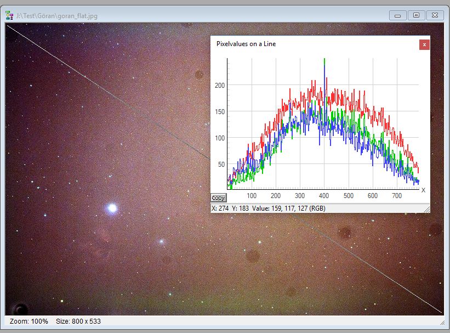Minimize the goran_flat.jpg window

coord(397,15)
